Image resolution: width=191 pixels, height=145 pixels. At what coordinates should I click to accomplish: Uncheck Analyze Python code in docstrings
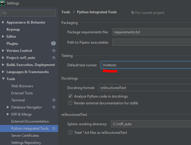click(x=70, y=96)
